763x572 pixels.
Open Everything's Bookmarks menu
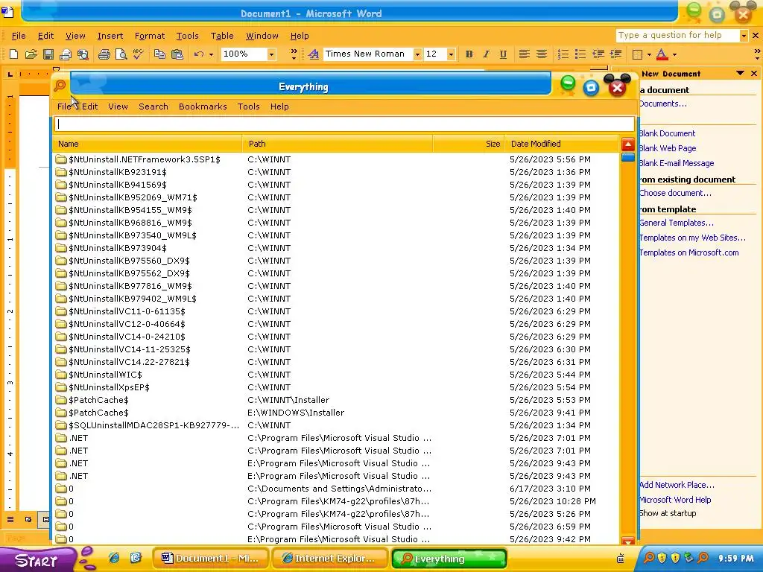203,107
